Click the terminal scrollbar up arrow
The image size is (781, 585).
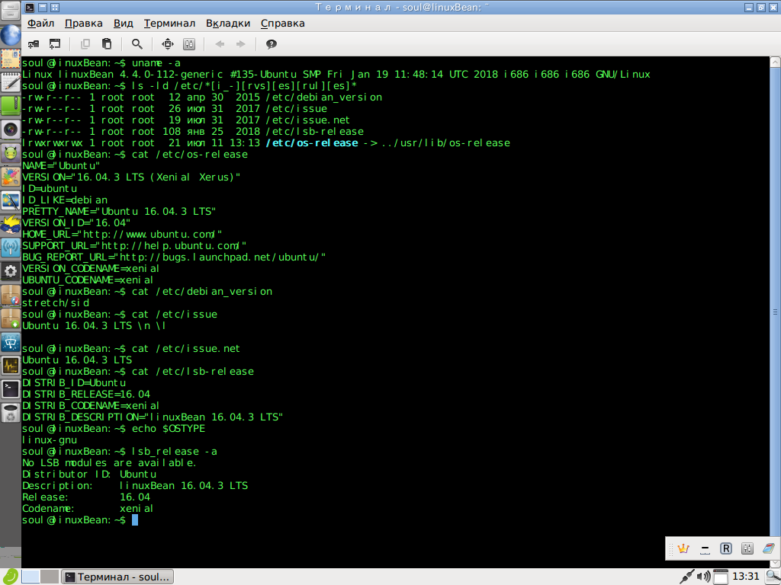[775, 62]
